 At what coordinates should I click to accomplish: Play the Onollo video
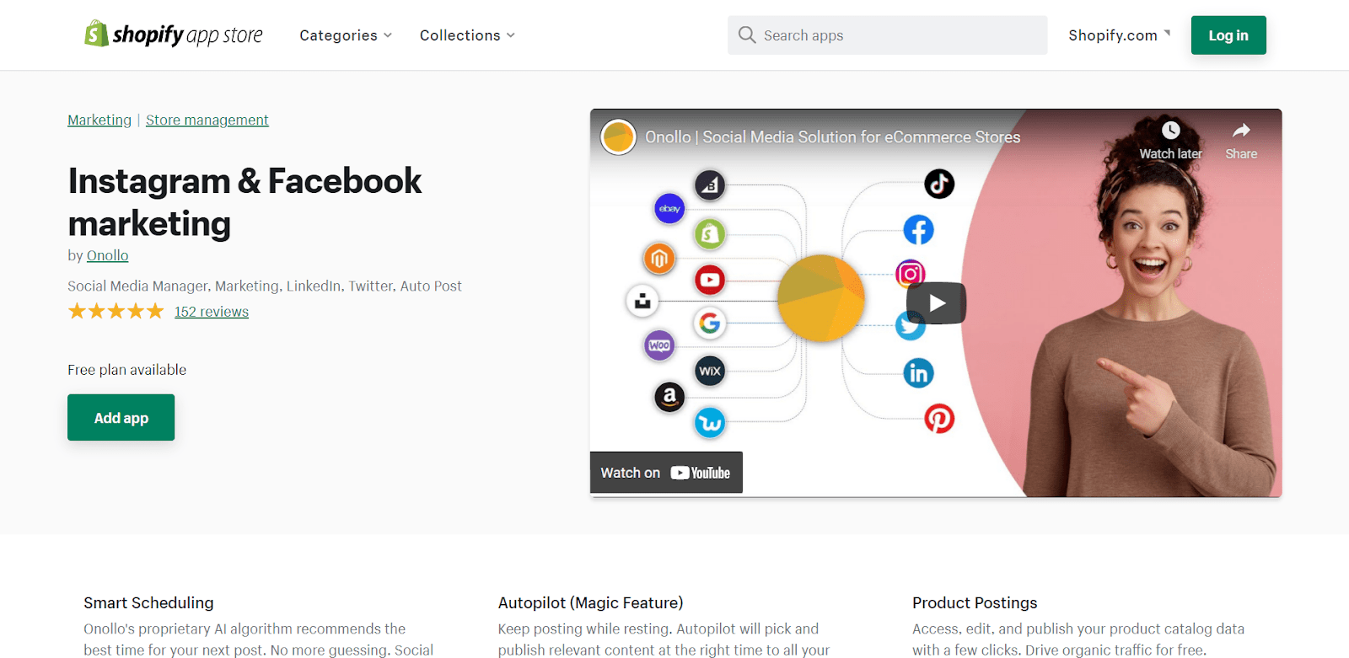click(936, 303)
